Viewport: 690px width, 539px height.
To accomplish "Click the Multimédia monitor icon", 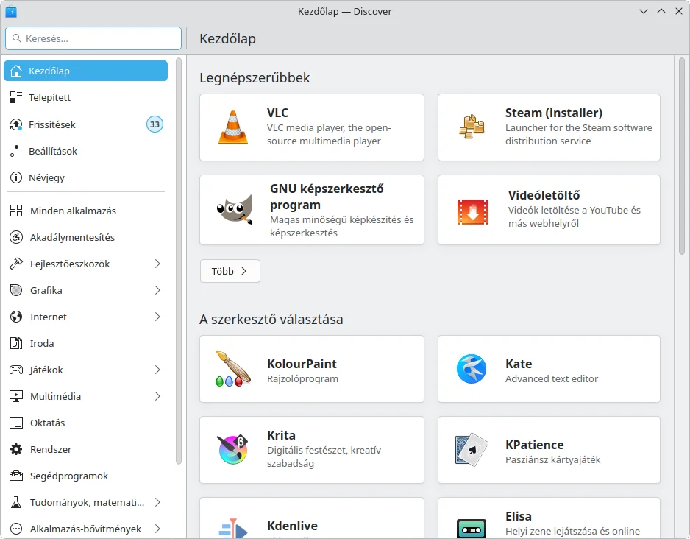I will tap(16, 396).
